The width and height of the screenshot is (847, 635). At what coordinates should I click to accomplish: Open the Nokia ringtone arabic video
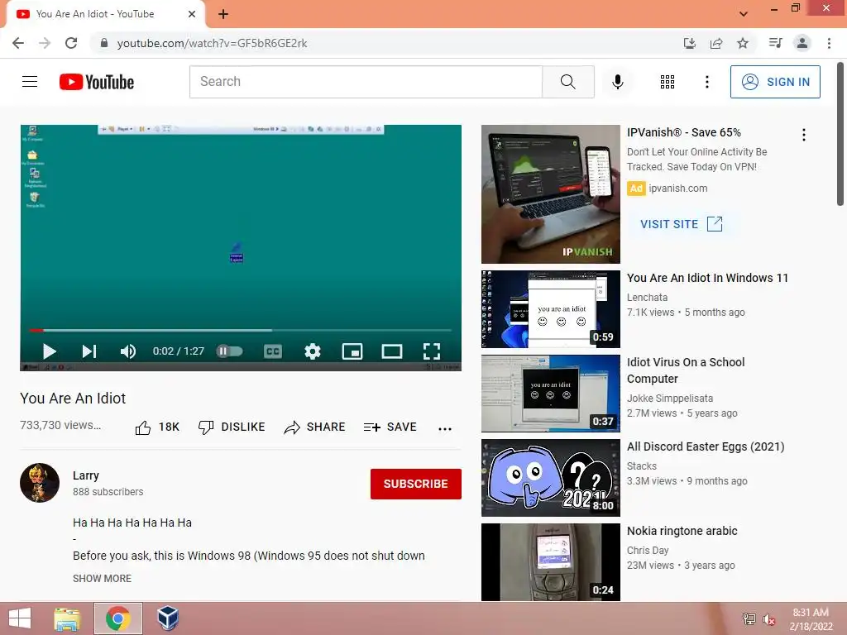(682, 531)
